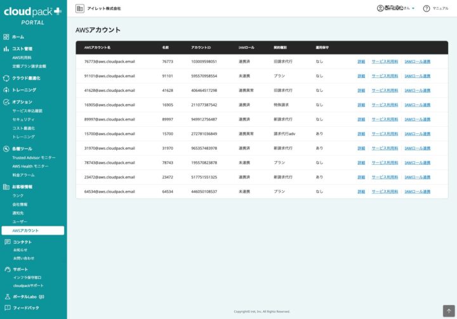Click the クラウド最適化 cycle icon
The image size is (457, 319).
tap(6, 78)
